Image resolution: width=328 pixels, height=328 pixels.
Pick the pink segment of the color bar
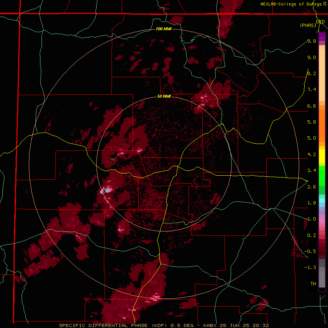[x=322, y=221]
